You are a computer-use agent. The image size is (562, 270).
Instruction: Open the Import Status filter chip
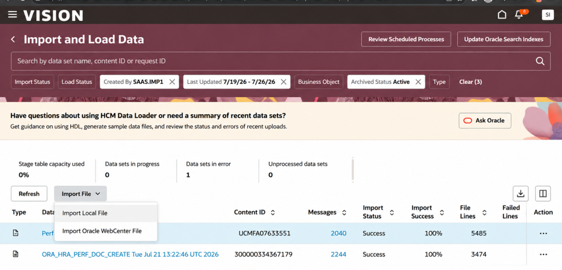pyautogui.click(x=32, y=82)
